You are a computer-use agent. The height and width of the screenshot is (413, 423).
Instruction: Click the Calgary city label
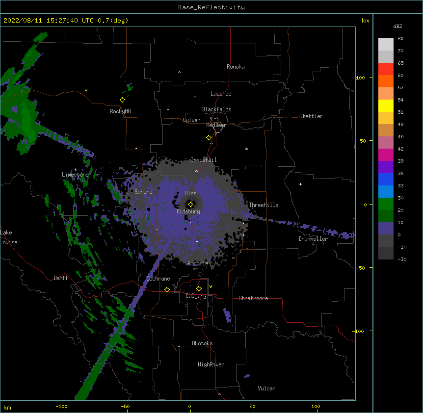pos(196,296)
